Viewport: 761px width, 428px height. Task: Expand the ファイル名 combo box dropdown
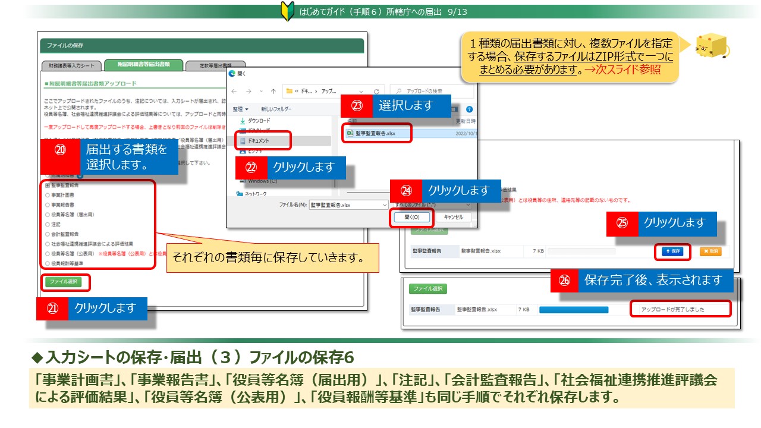384,204
